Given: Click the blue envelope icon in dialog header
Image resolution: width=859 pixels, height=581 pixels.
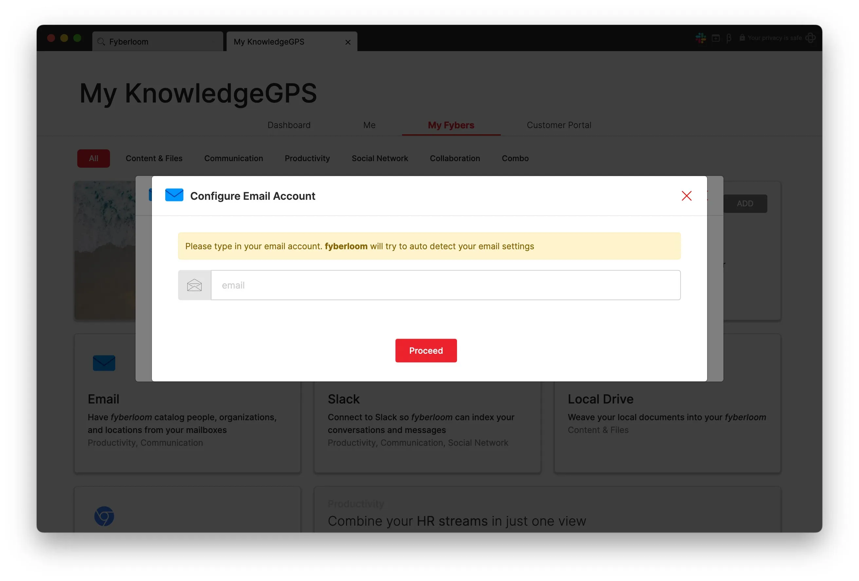Looking at the screenshot, I should point(174,195).
